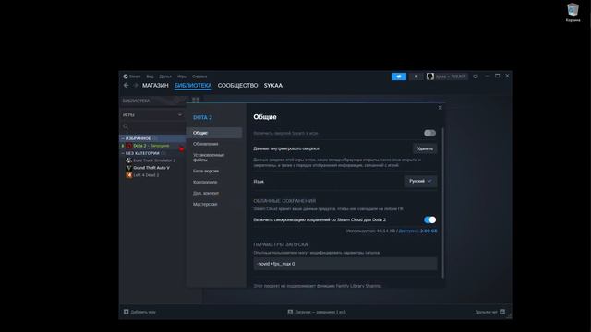Click the Steam logo in the menu bar
This screenshot has height=332, width=591.
pos(126,77)
